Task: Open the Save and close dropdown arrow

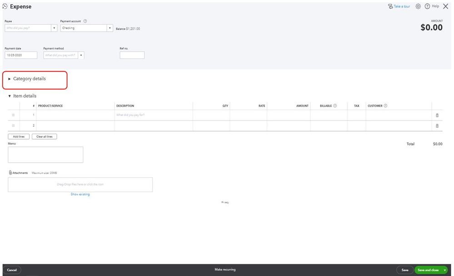Action: (x=445, y=270)
